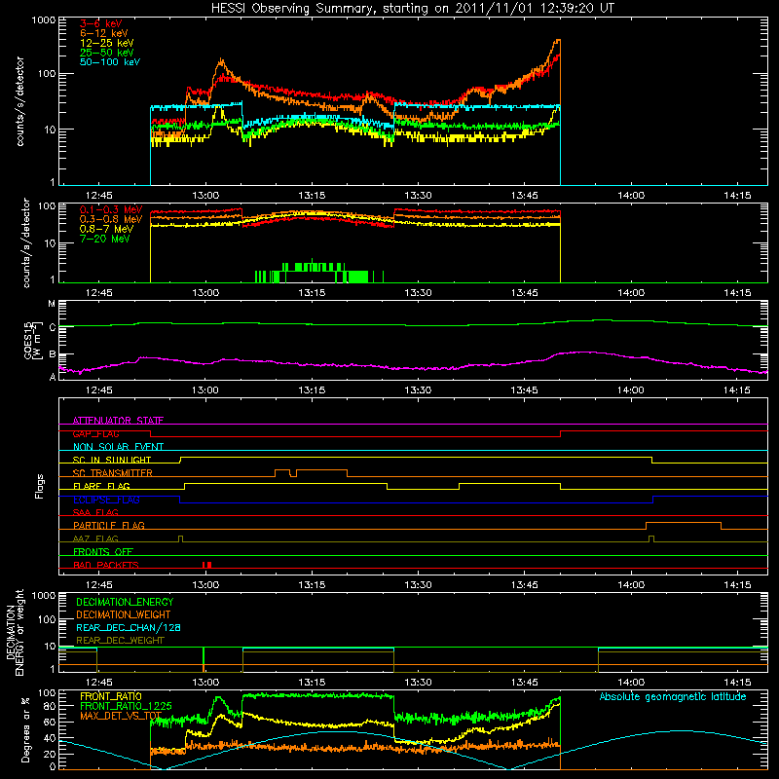
Task: Click the vertical Flags axis label
Action: coord(40,486)
